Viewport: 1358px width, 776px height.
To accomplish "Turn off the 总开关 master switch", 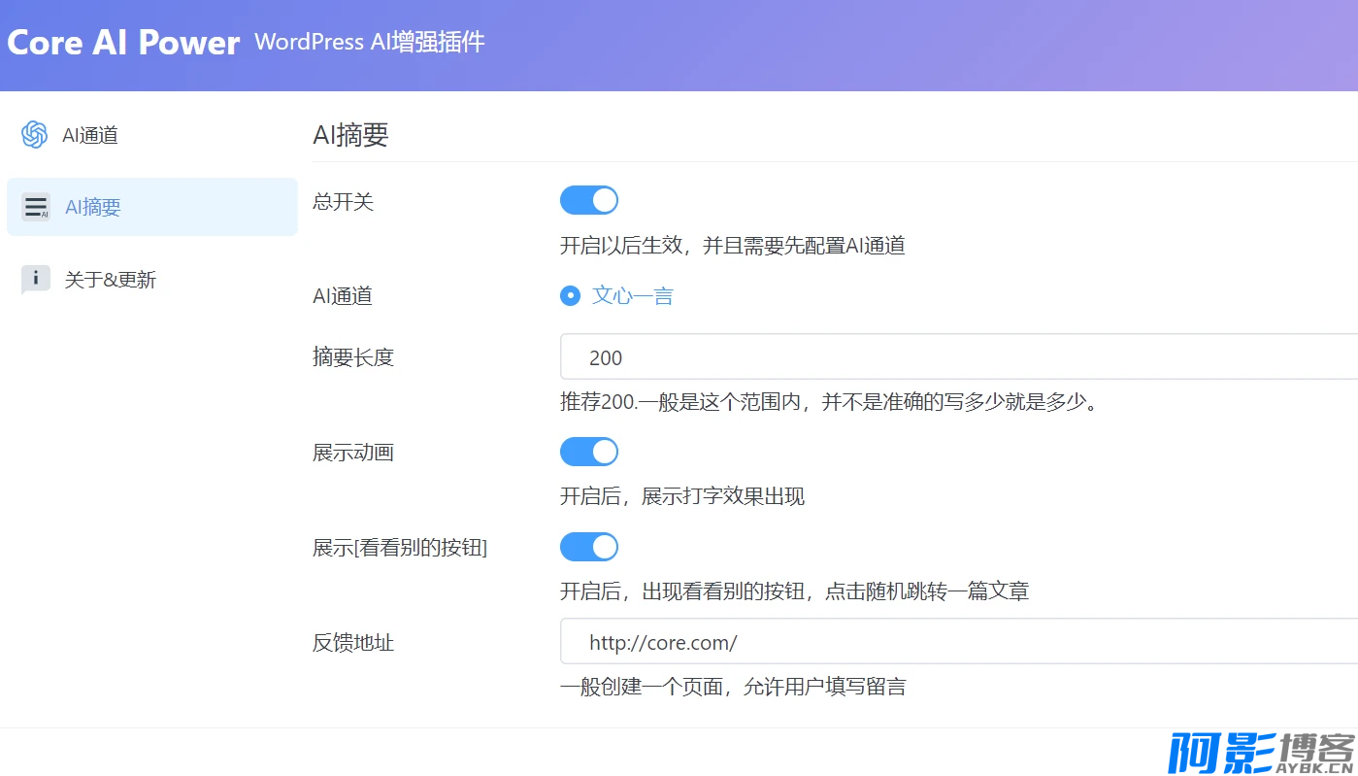I will [x=589, y=201].
